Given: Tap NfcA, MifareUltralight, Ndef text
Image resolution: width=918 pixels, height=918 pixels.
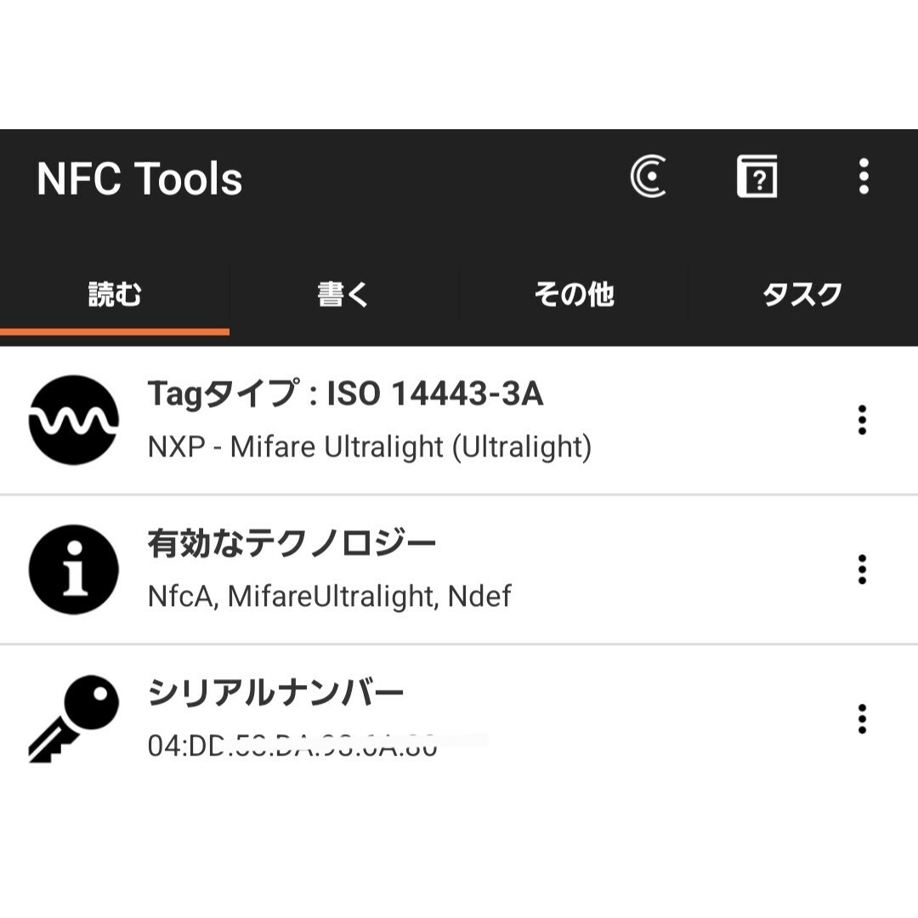Looking at the screenshot, I should 330,597.
